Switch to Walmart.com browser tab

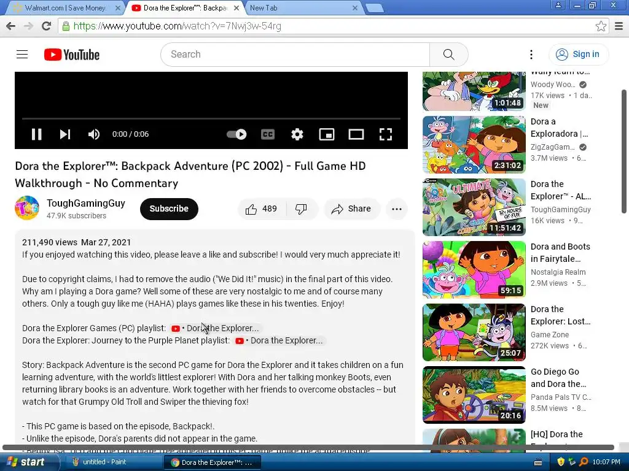(x=65, y=7)
